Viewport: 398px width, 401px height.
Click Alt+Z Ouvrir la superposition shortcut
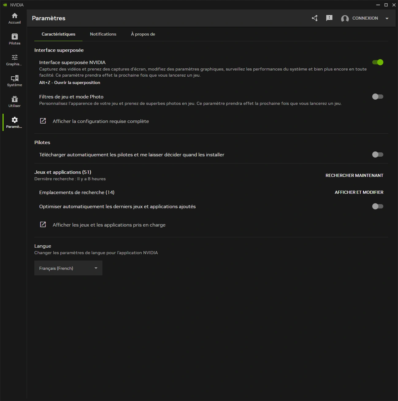[70, 82]
